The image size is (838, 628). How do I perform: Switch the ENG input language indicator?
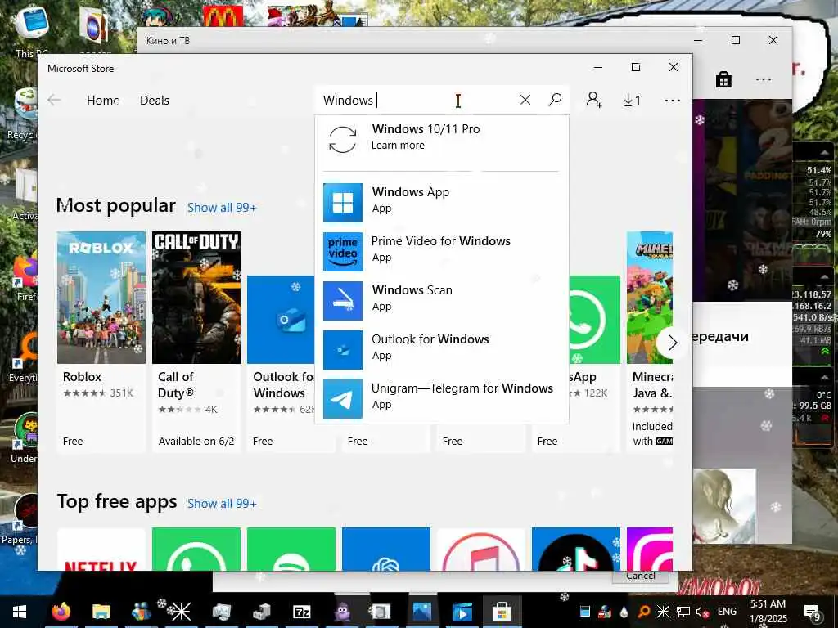coord(727,612)
